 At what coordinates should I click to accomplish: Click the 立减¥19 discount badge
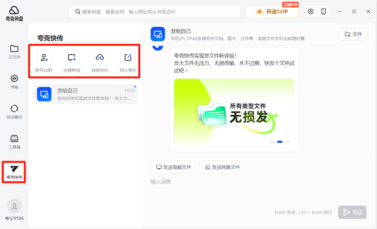[290, 5]
